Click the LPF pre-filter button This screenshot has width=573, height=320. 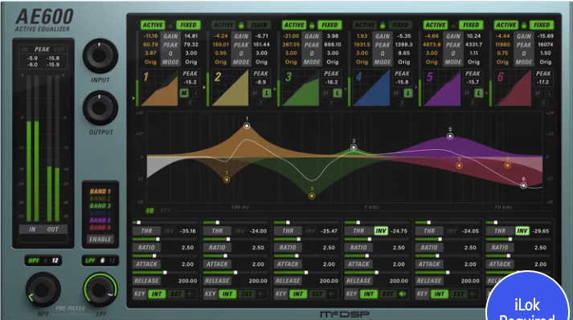pos(90,261)
